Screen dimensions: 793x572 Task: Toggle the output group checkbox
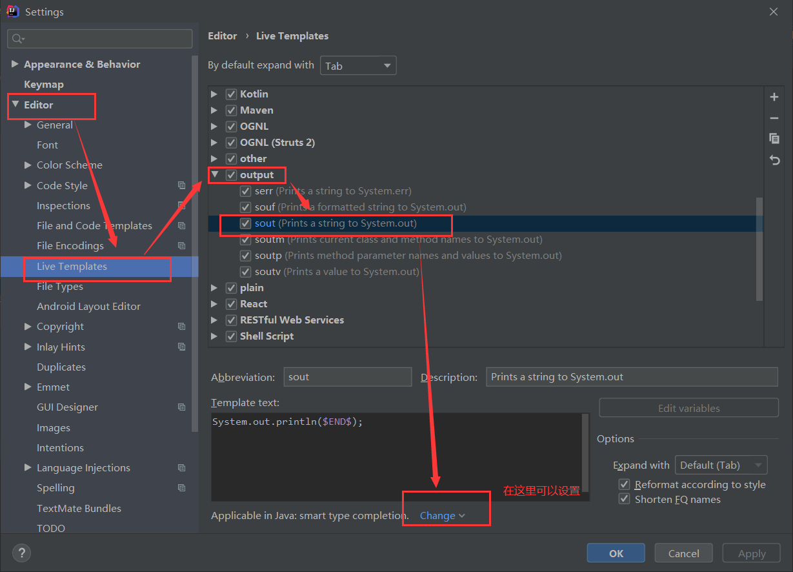pos(231,175)
